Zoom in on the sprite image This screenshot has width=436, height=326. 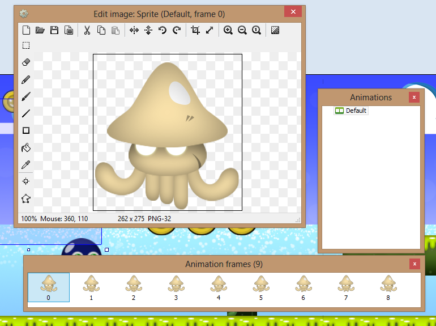pos(228,30)
